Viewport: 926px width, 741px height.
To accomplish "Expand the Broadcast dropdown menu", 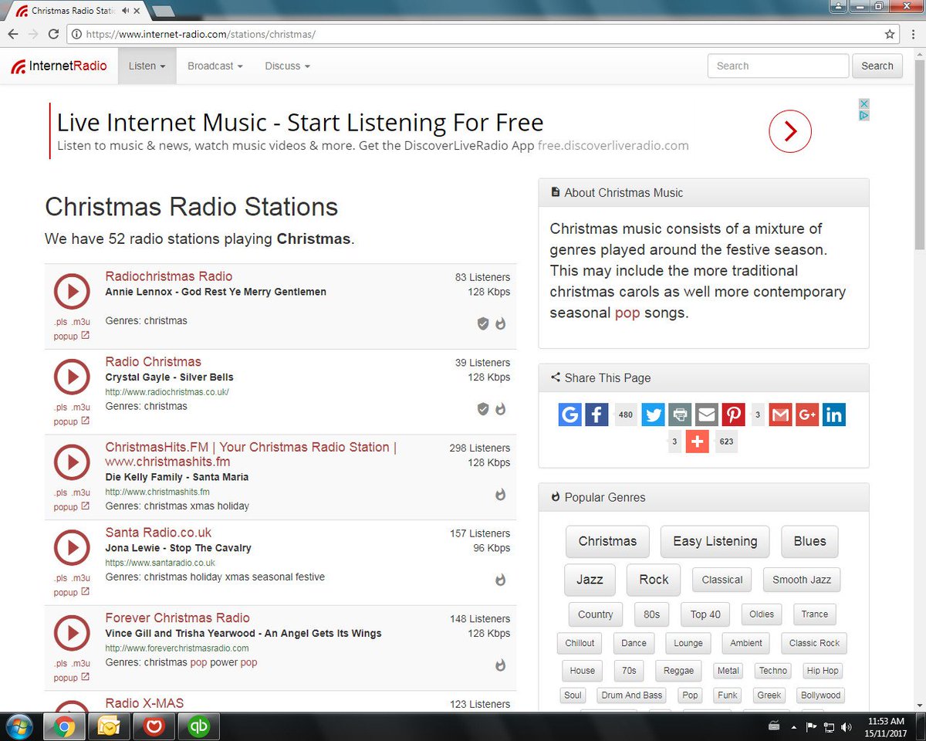I will 215,66.
